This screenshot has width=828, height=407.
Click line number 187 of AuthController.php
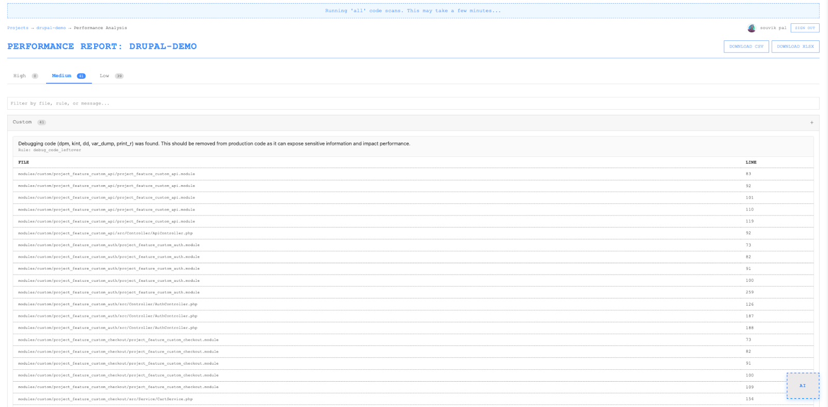(749, 316)
